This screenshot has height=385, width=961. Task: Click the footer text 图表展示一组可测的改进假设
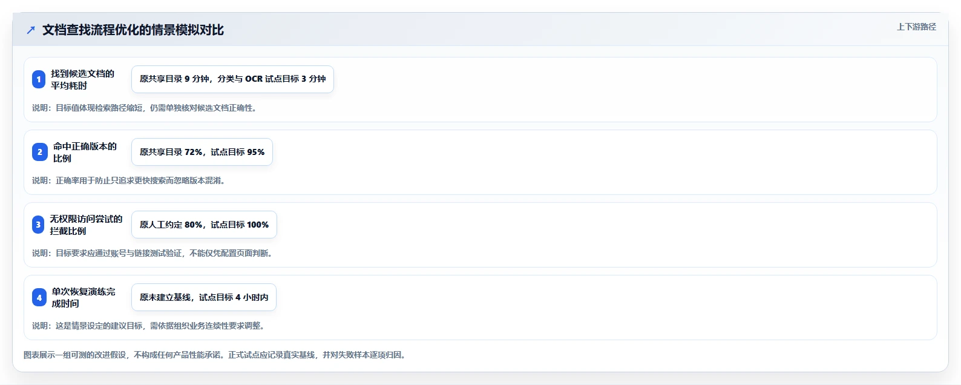(x=215, y=355)
